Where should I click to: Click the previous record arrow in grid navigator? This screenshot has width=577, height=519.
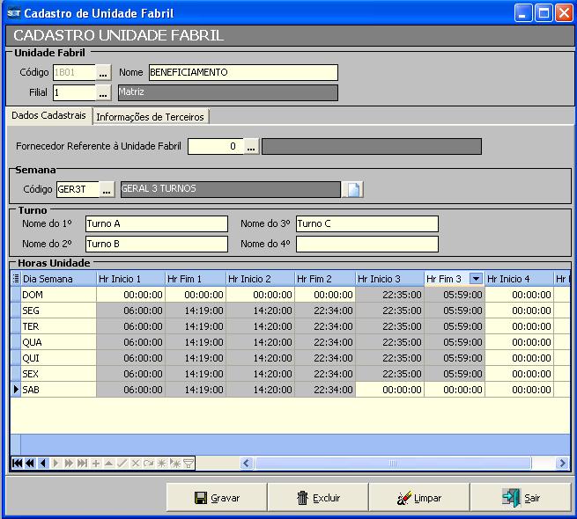(42, 463)
